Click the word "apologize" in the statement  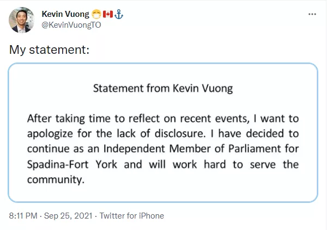pyautogui.click(x=50, y=134)
